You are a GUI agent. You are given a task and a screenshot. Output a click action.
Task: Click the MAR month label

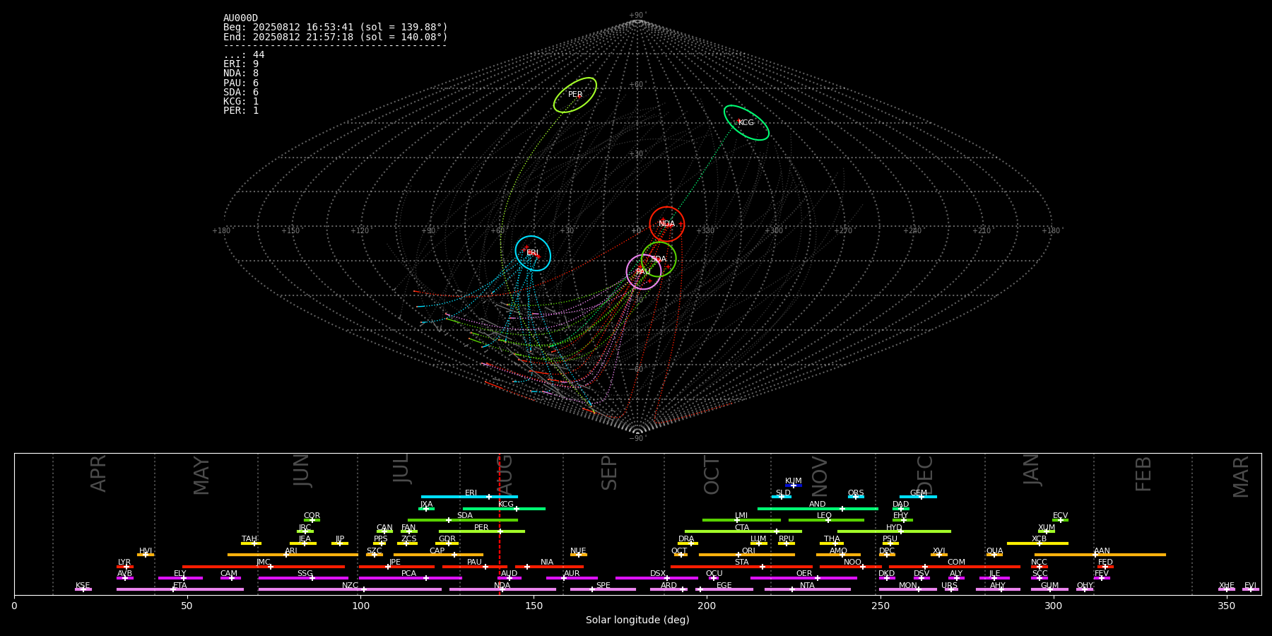(1241, 476)
